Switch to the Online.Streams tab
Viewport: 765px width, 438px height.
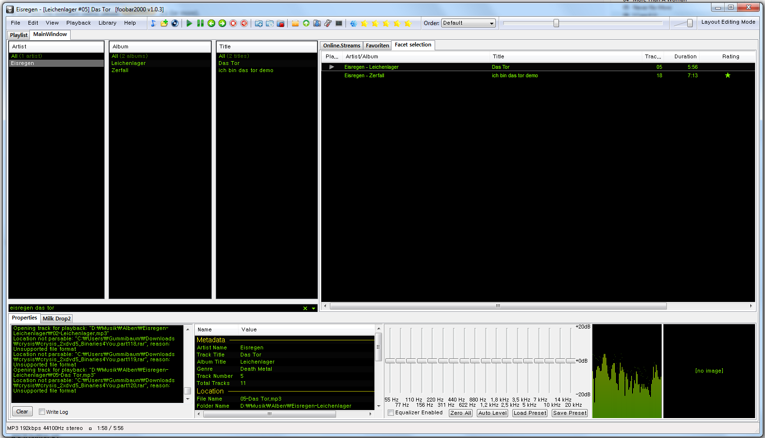tap(342, 46)
